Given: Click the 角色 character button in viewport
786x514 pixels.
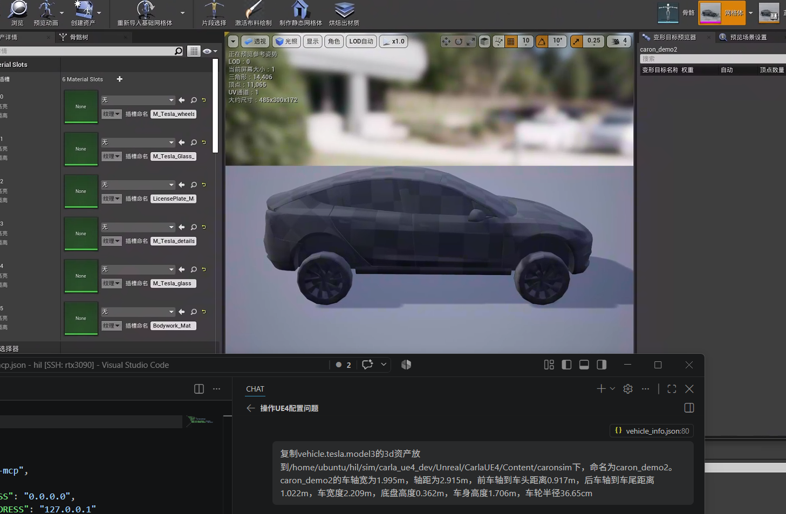Looking at the screenshot, I should (x=334, y=42).
